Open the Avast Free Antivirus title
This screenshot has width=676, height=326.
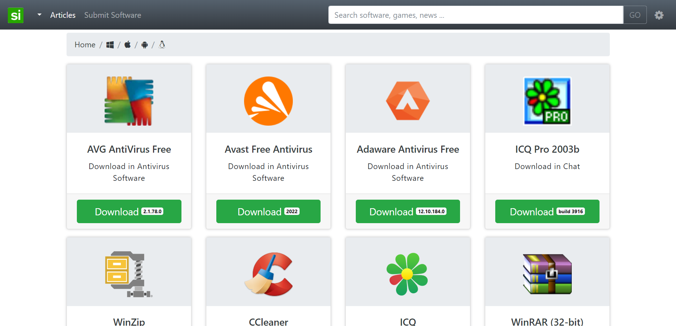tap(269, 149)
